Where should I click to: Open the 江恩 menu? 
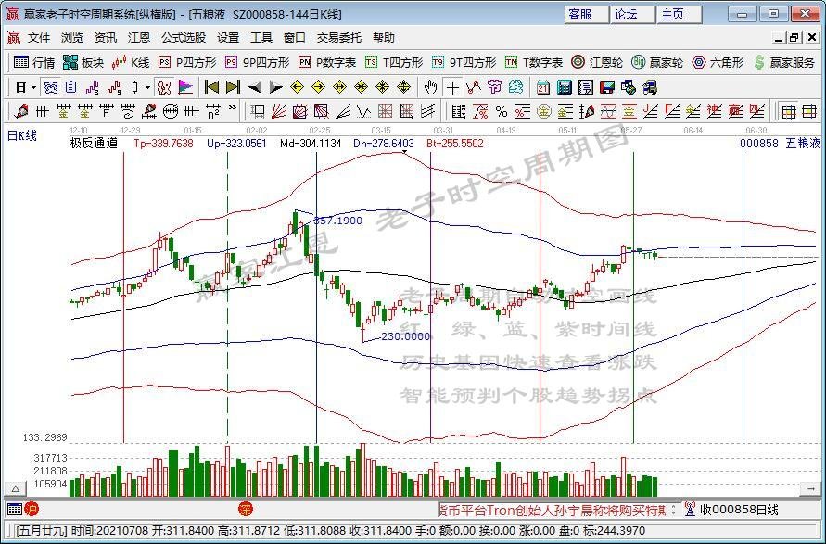138,38
